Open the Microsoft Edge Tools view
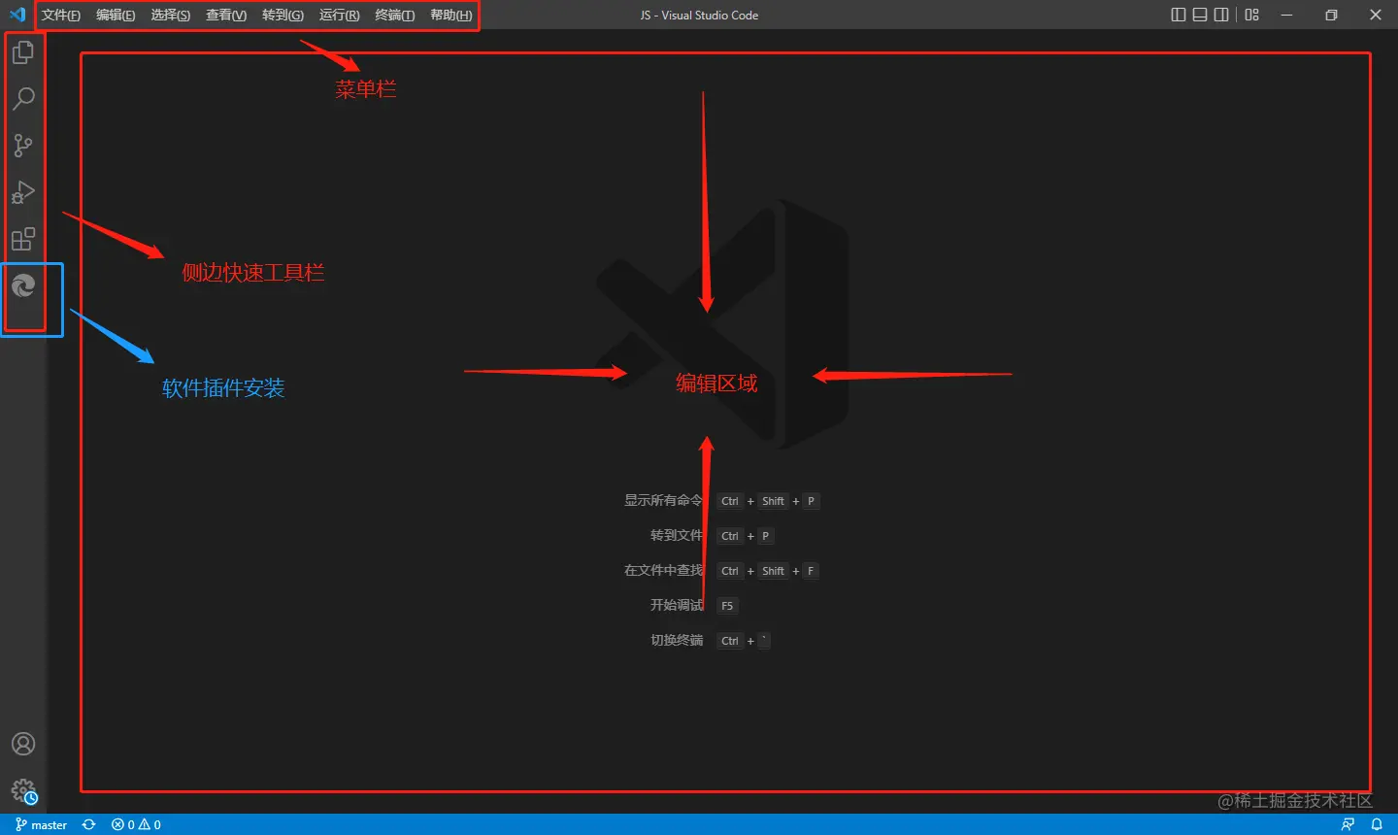 click(x=23, y=285)
